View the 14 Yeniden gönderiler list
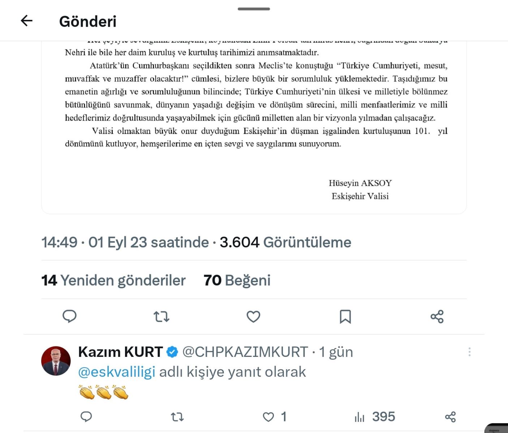The width and height of the screenshot is (508, 433). tap(113, 280)
